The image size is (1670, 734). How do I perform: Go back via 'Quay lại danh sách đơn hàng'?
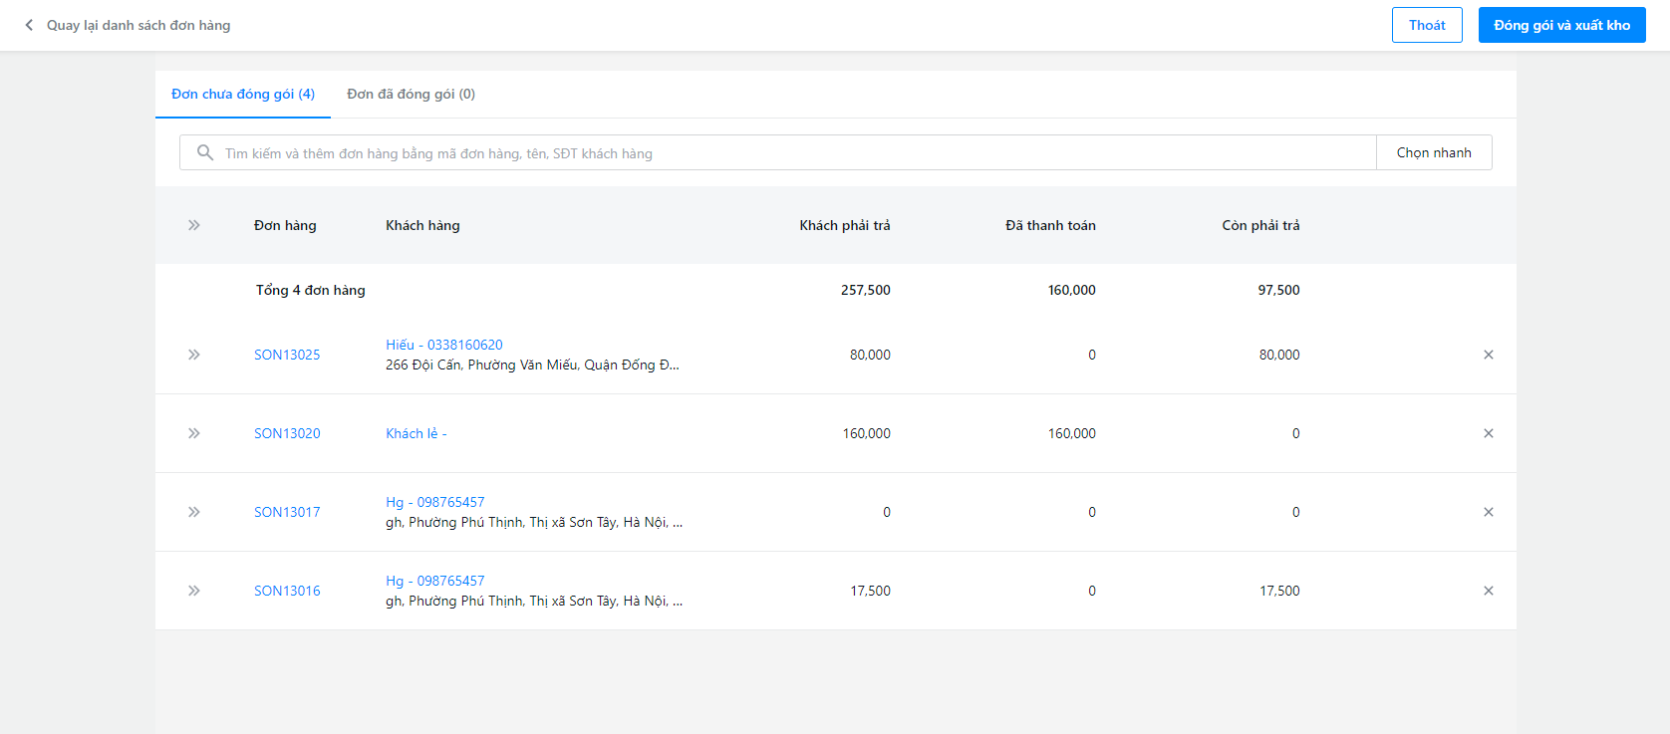(x=139, y=25)
